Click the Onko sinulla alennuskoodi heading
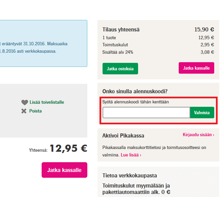 coord(135,92)
